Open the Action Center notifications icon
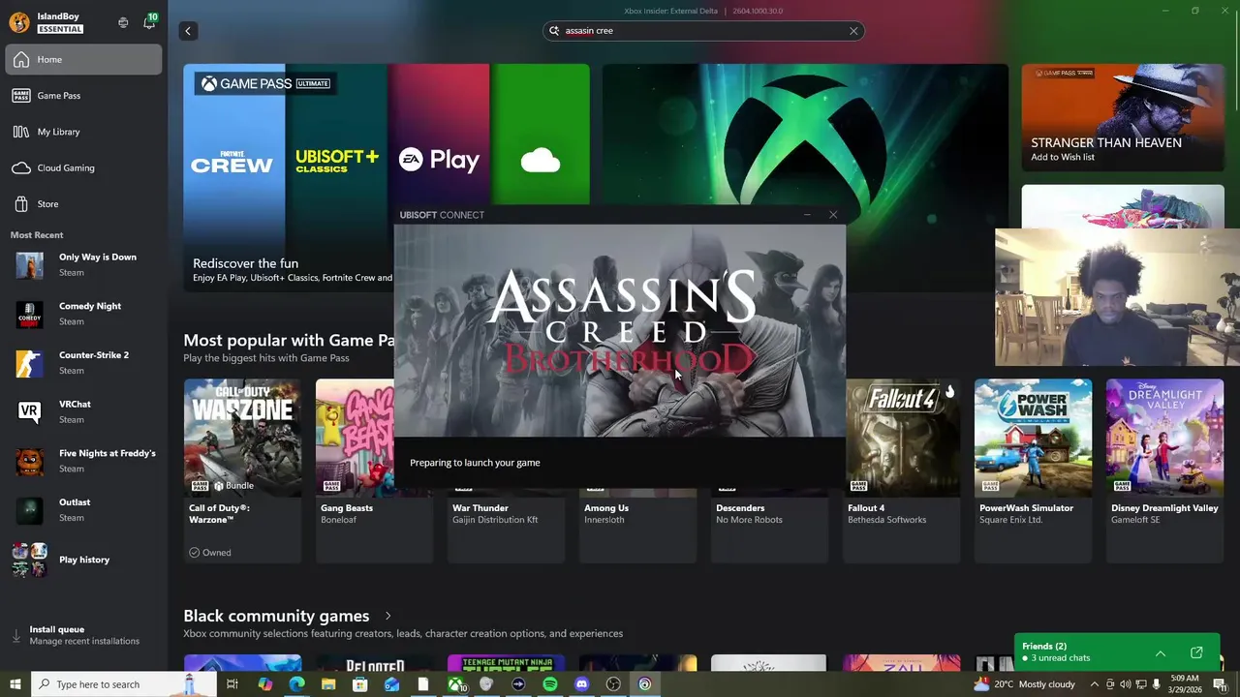The image size is (1240, 697). (1221, 684)
